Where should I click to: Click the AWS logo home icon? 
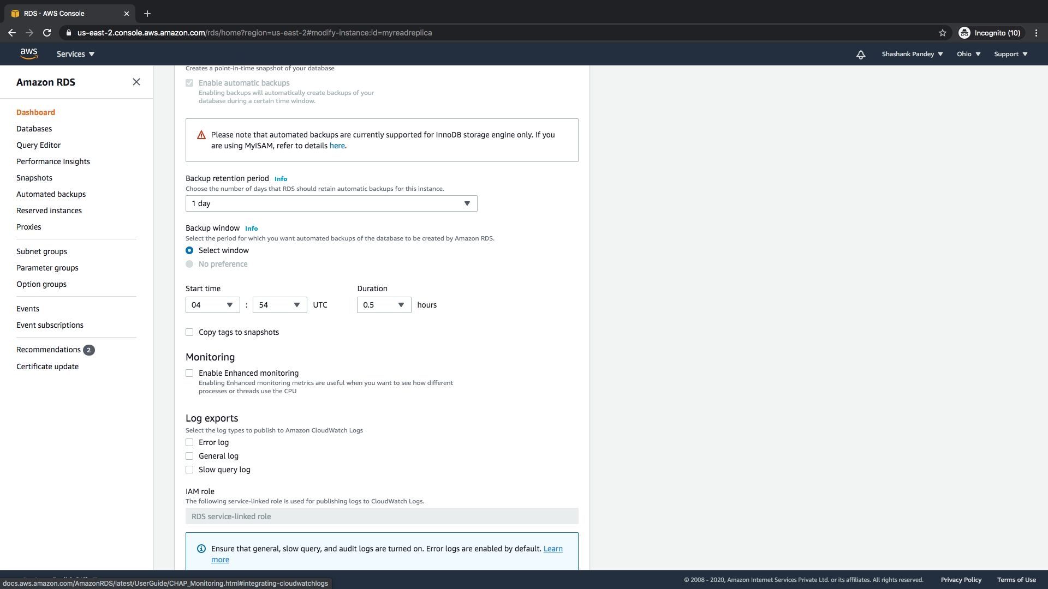coord(29,53)
